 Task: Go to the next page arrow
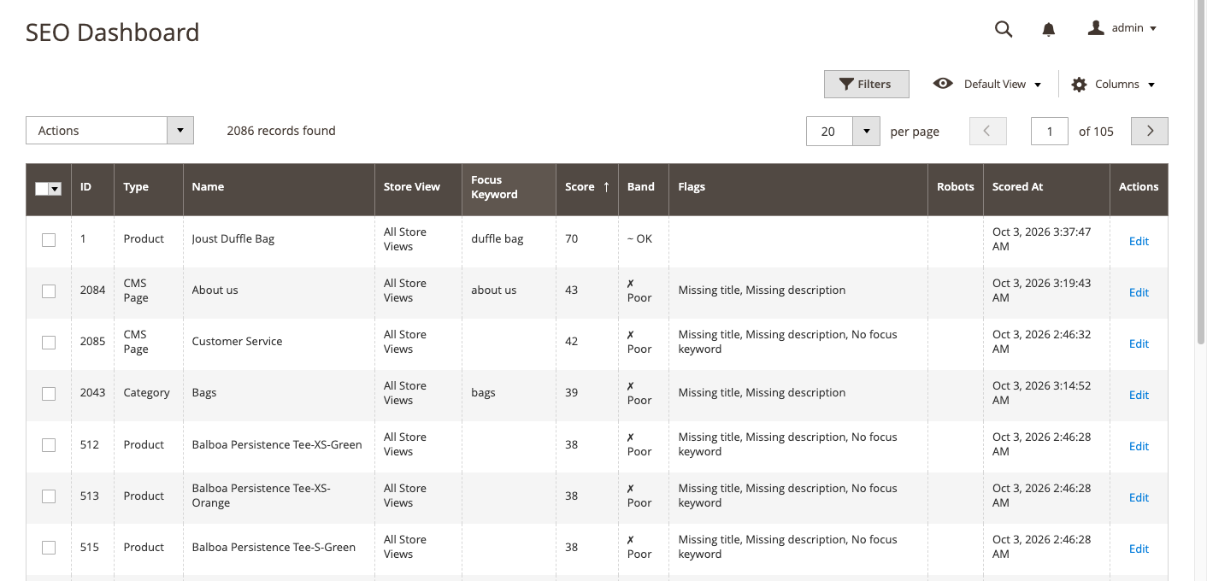[x=1150, y=131]
